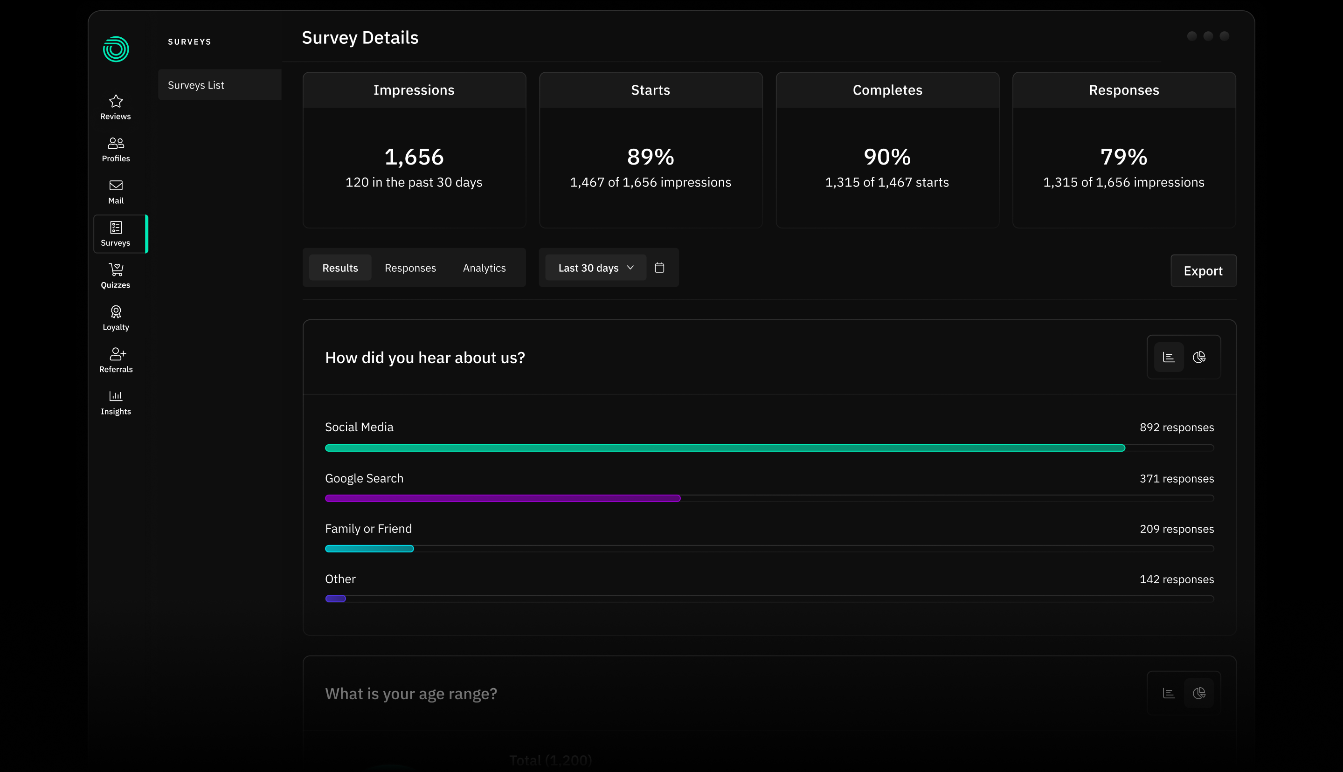The image size is (1343, 772).
Task: Open Surveys List in the submenu
Action: point(220,85)
